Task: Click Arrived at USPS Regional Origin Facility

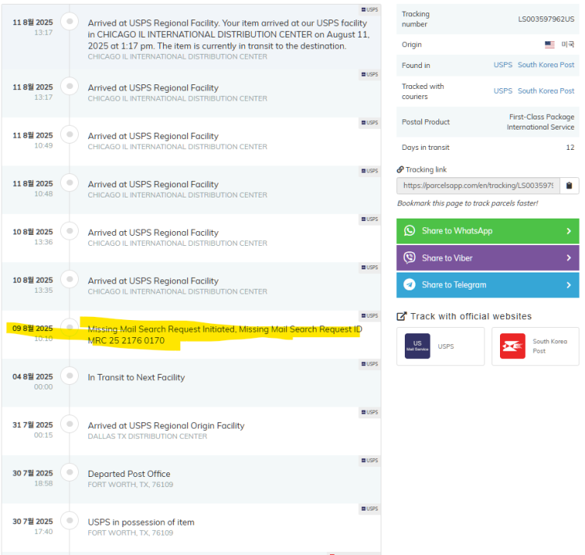Action: [166, 425]
